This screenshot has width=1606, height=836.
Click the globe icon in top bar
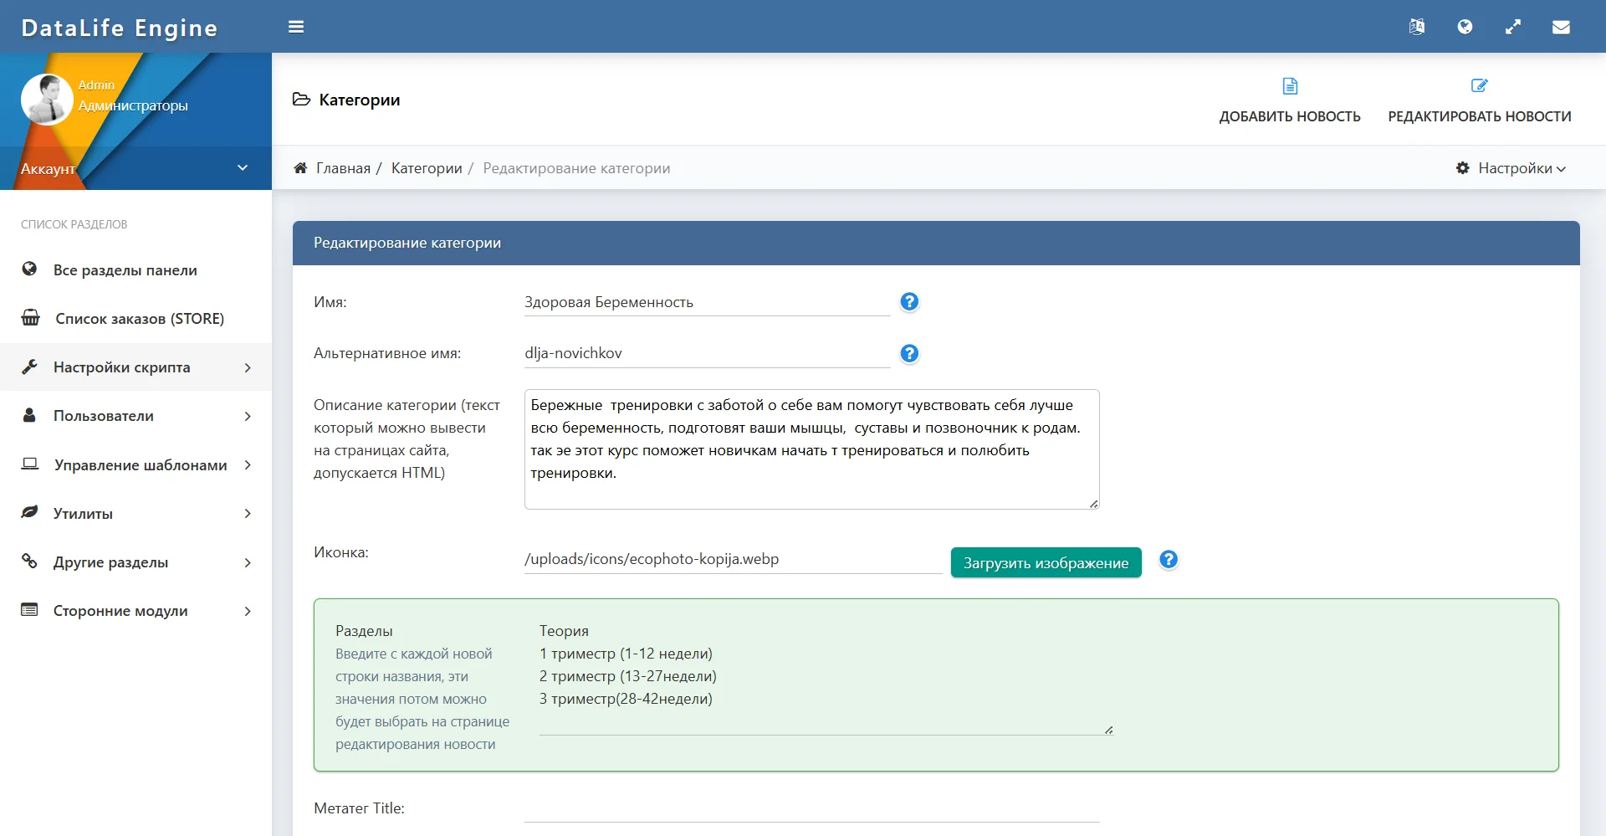coord(1465,27)
